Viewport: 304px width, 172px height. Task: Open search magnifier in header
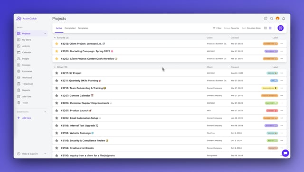pyautogui.click(x=272, y=18)
